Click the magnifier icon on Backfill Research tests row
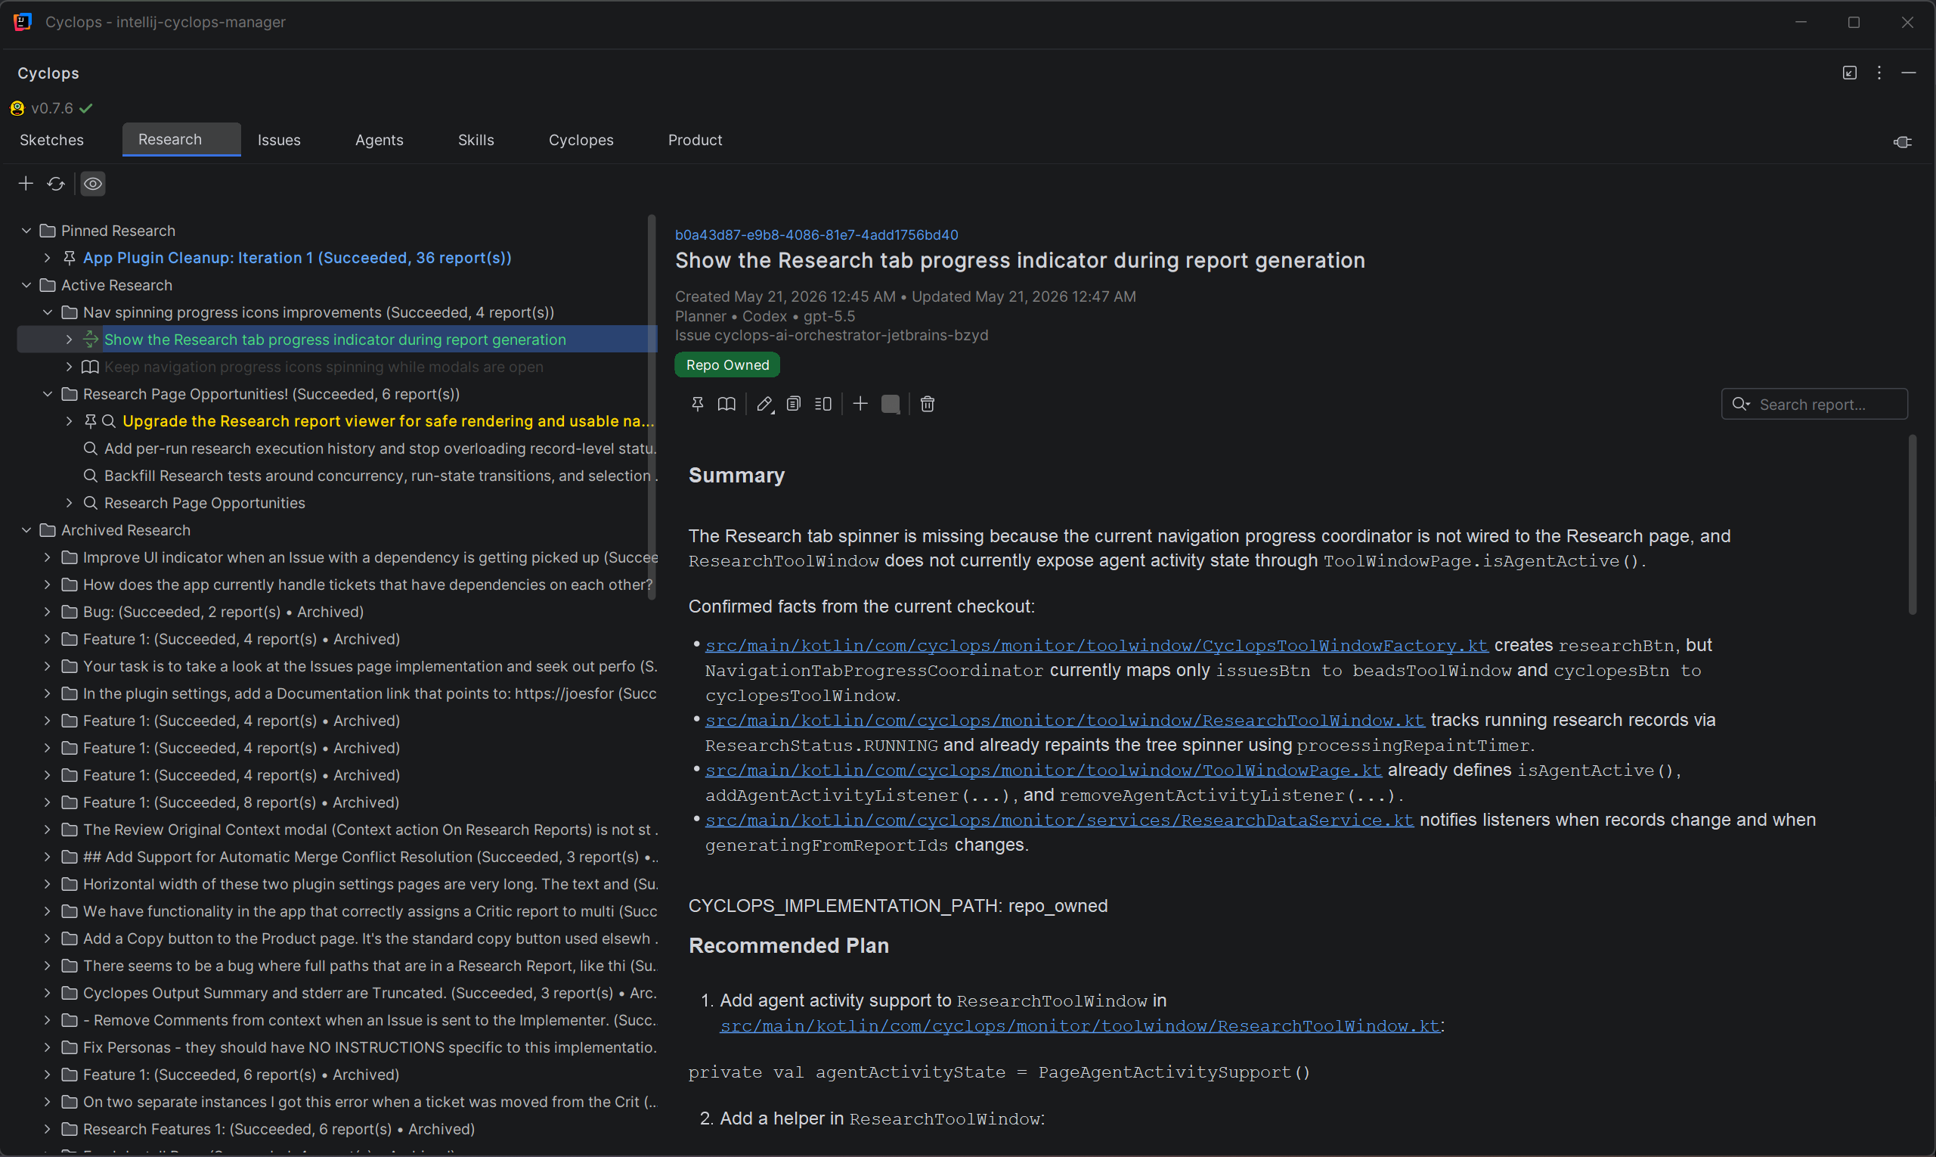 pyautogui.click(x=91, y=476)
